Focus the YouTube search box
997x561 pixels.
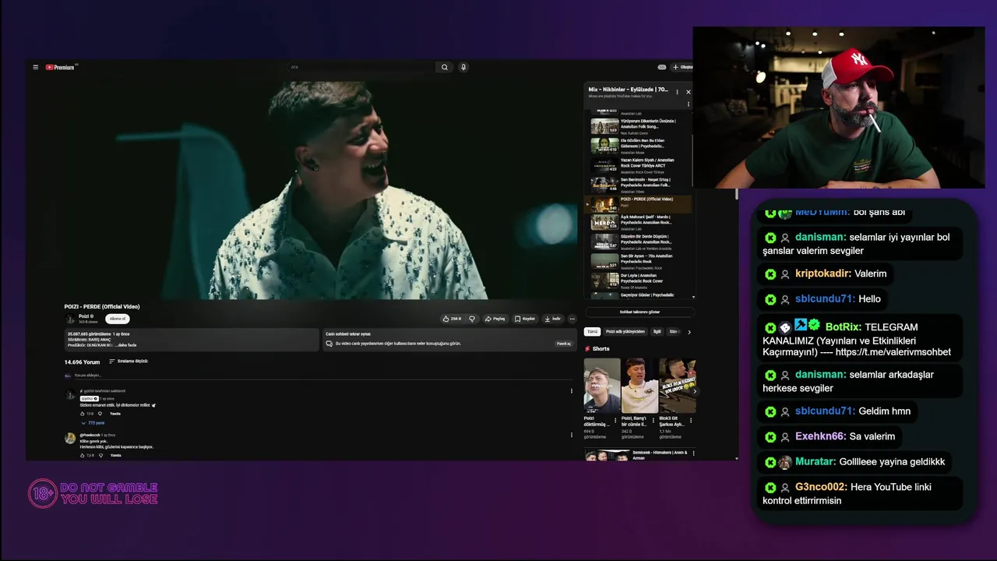[361, 67]
